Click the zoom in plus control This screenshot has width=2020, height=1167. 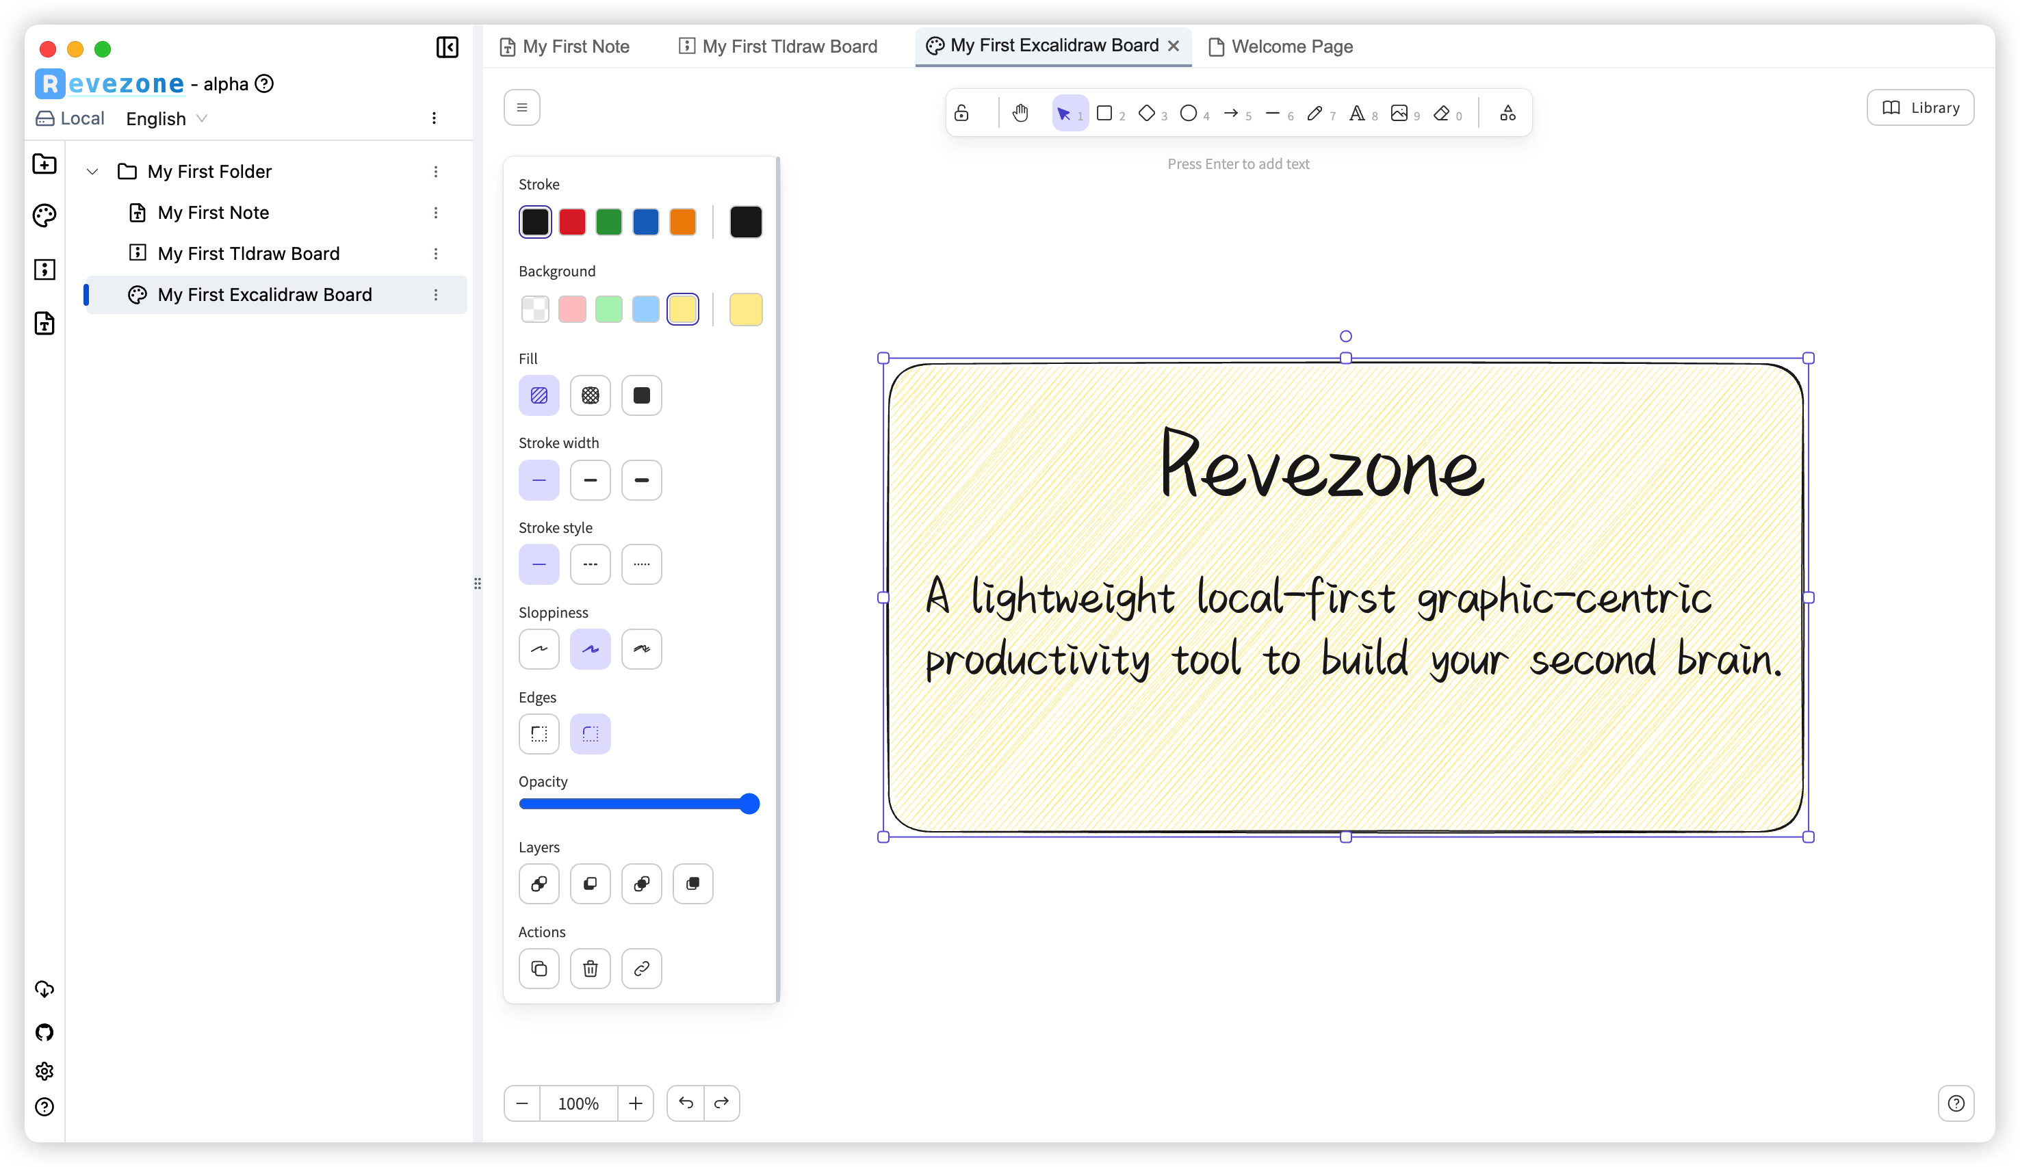click(636, 1103)
